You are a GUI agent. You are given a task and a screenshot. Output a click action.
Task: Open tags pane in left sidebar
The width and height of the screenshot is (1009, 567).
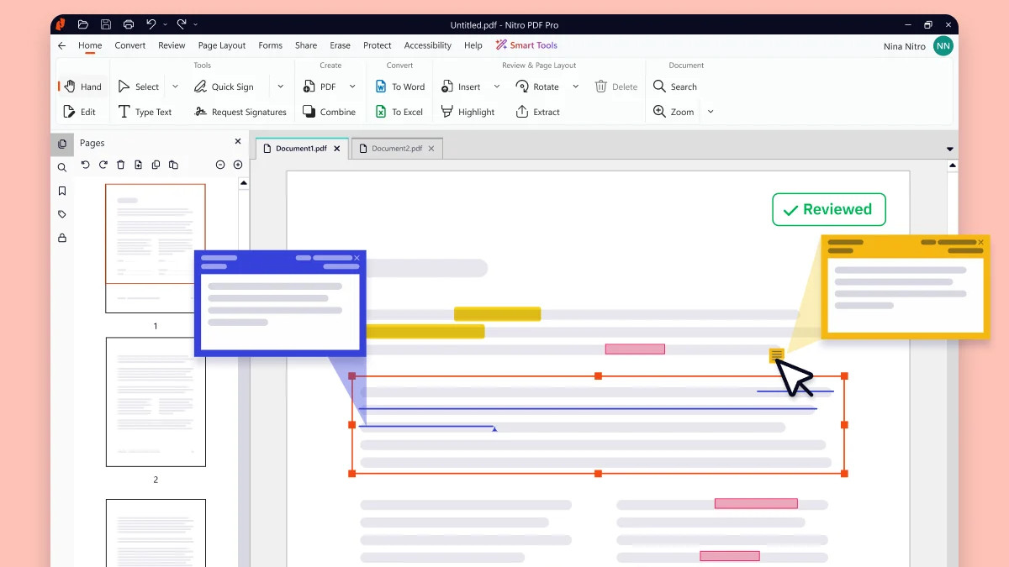coord(62,214)
